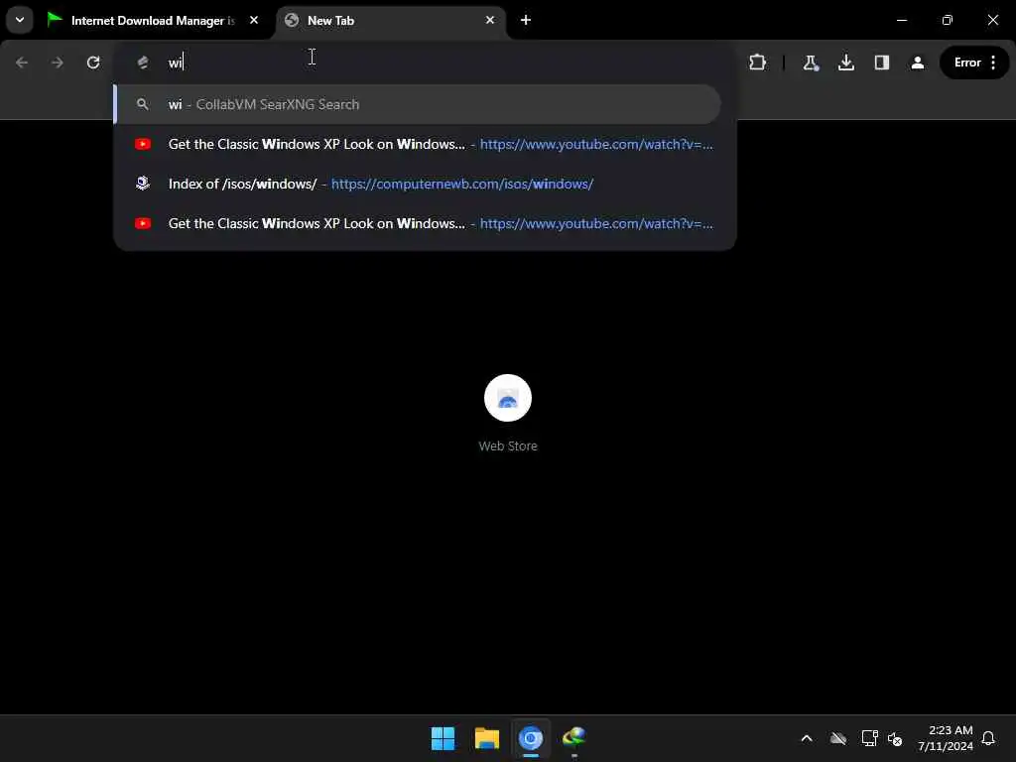
Task: Click the muted volume tray icon
Action: pyautogui.click(x=895, y=738)
